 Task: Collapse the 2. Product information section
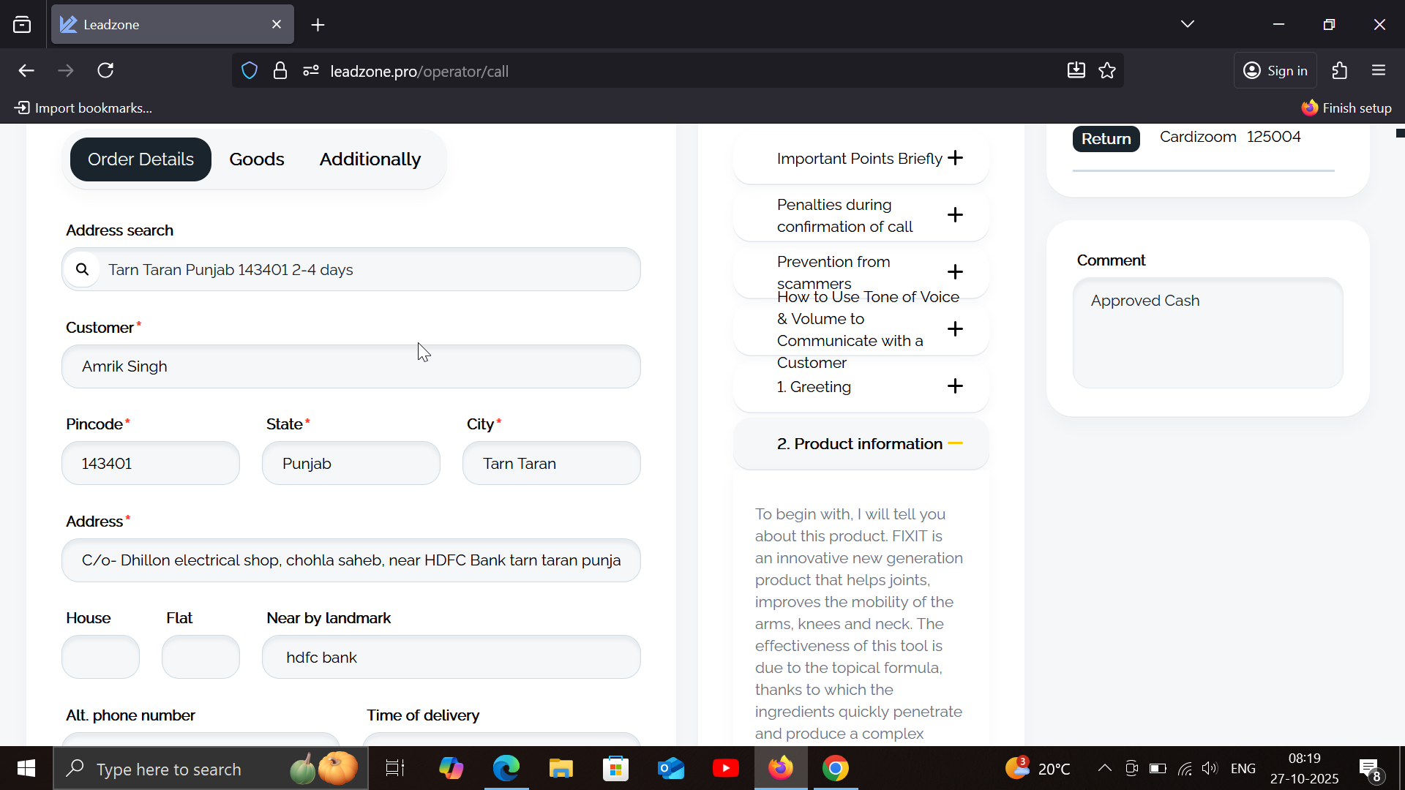pyautogui.click(x=955, y=443)
